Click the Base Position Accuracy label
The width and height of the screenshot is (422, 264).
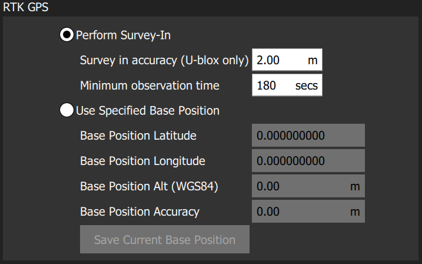pyautogui.click(x=139, y=212)
